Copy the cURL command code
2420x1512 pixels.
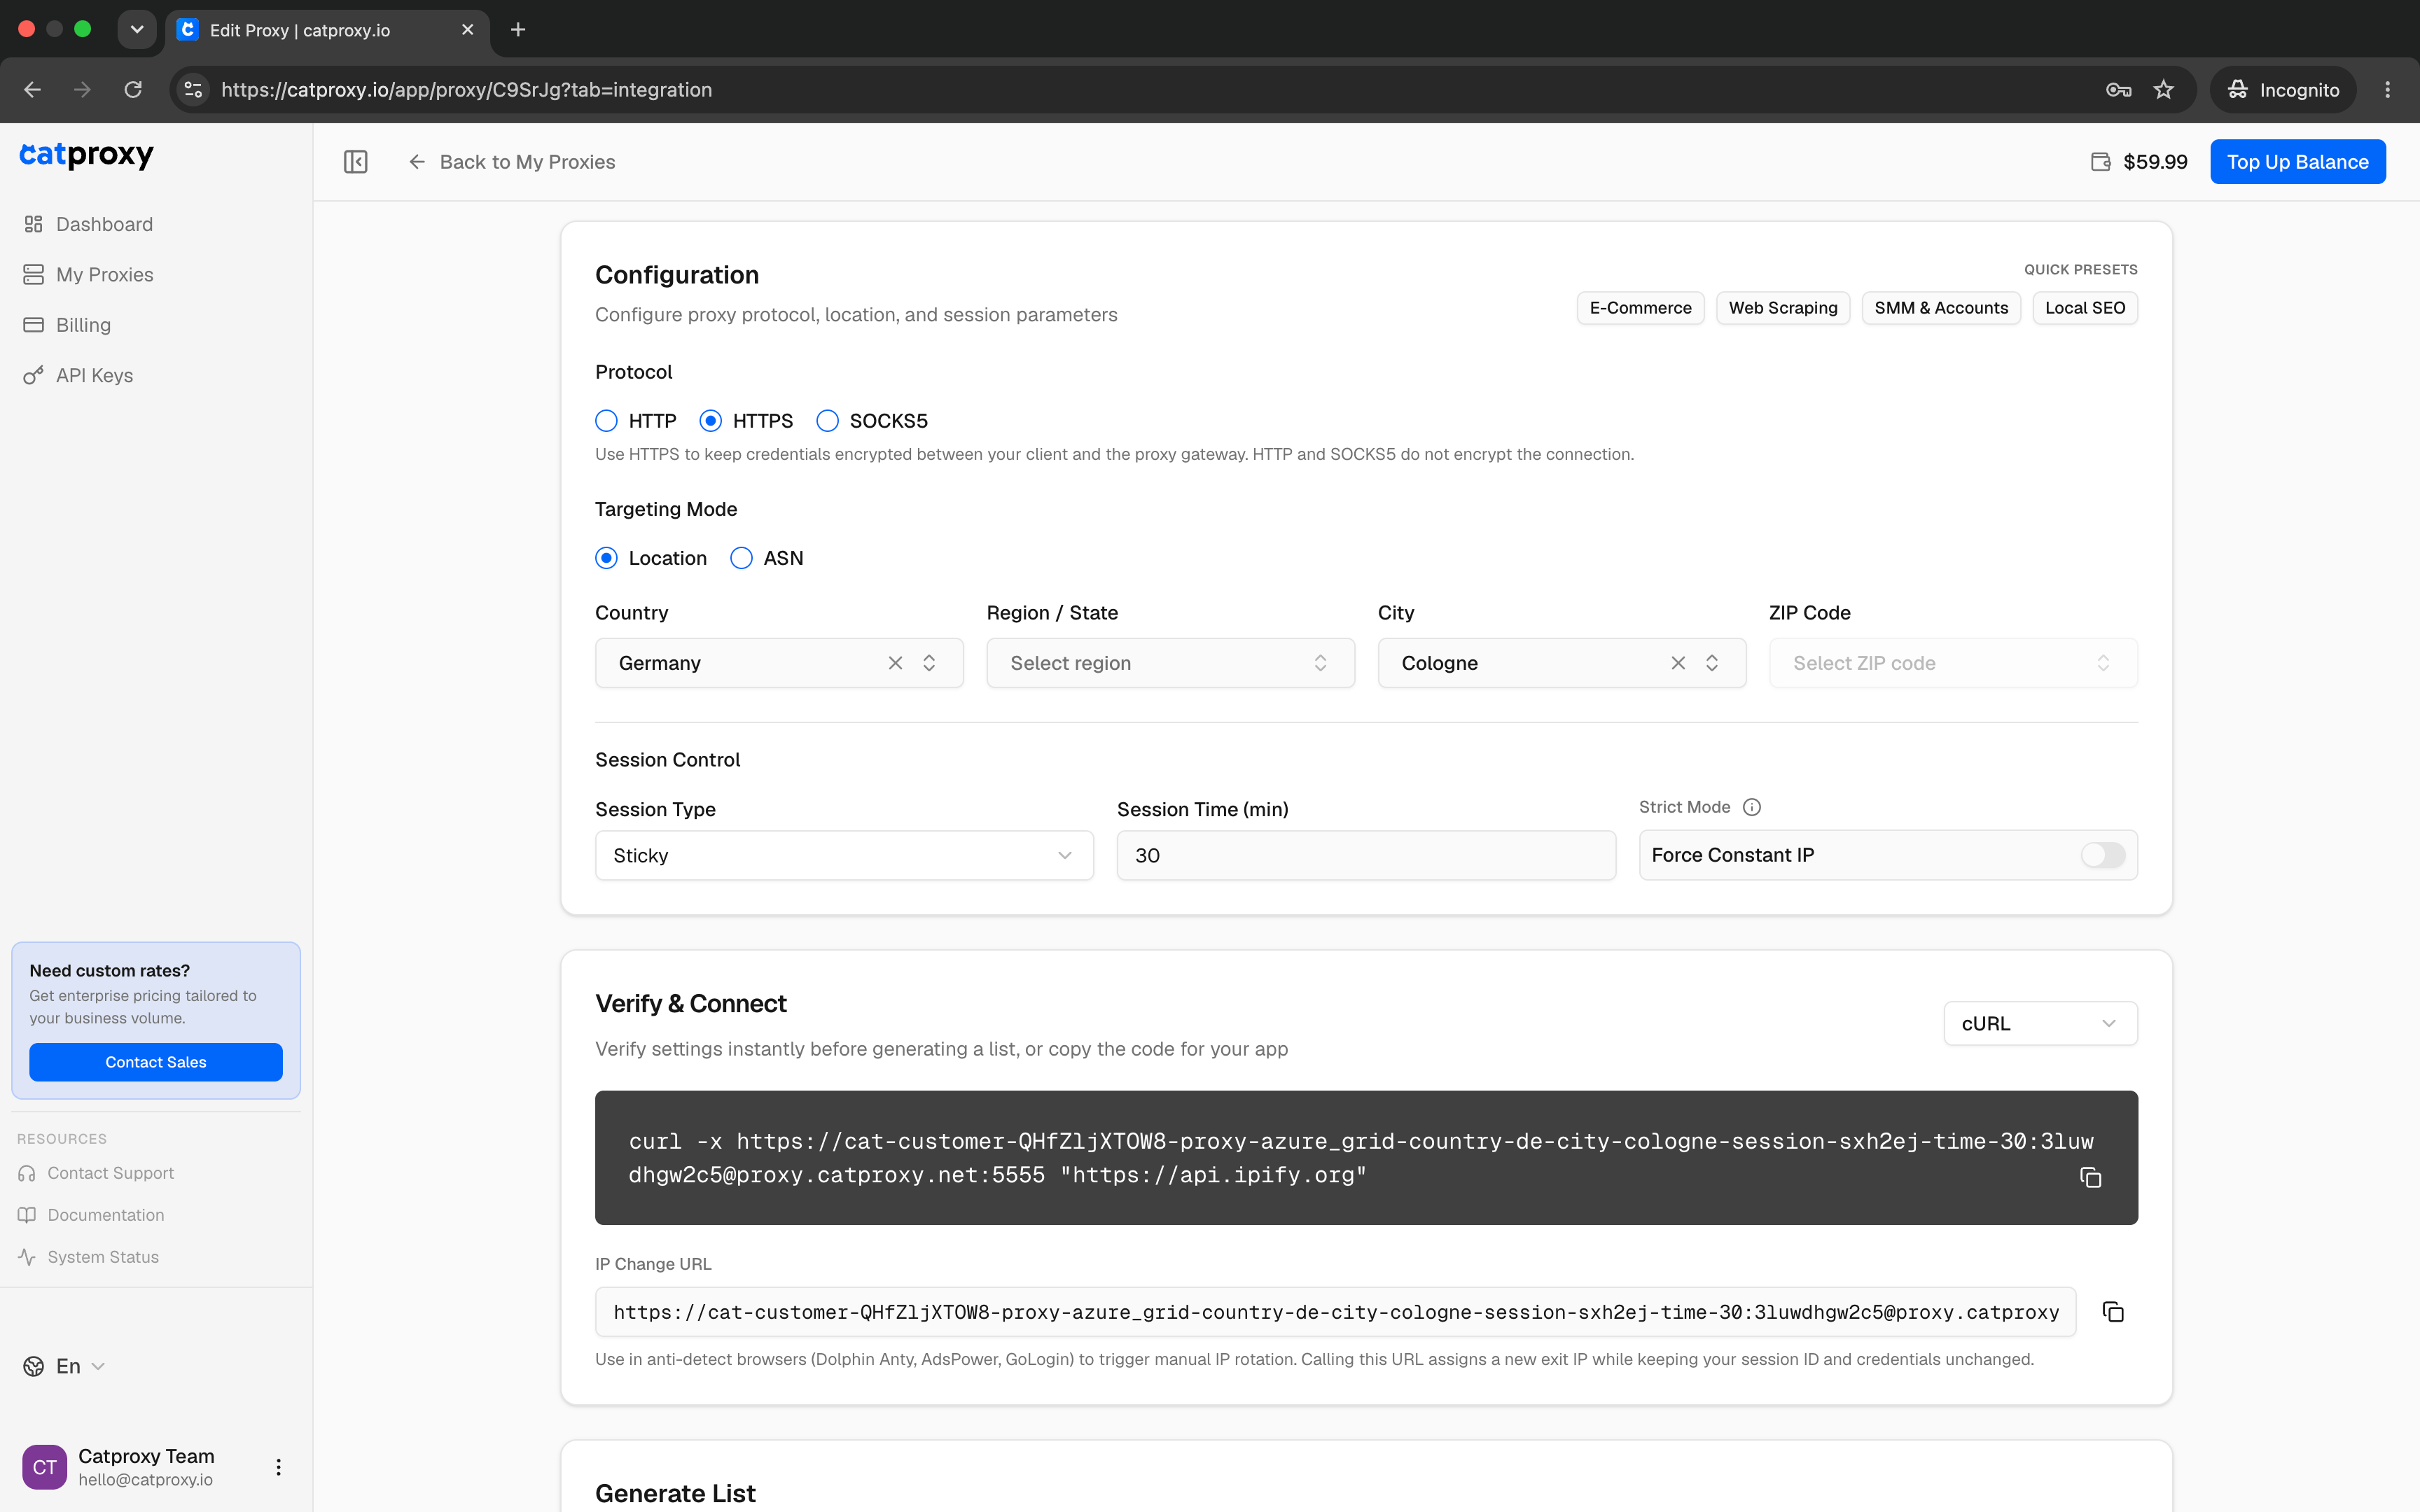tap(2090, 1177)
